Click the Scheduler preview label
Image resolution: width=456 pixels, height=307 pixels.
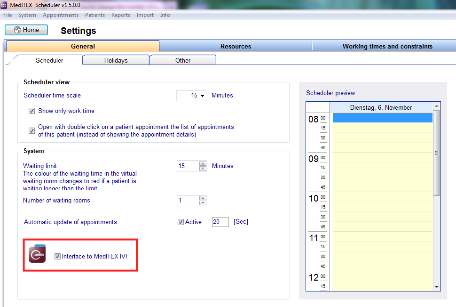click(x=330, y=93)
